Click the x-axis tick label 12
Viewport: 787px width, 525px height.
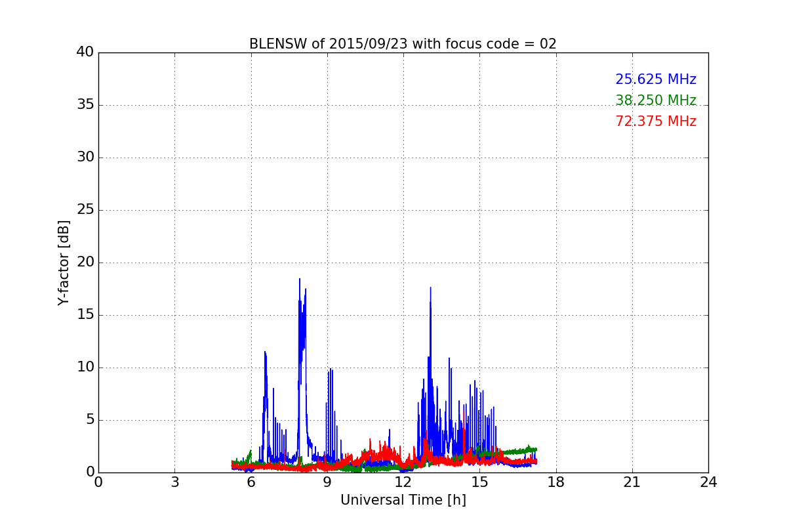coord(403,482)
